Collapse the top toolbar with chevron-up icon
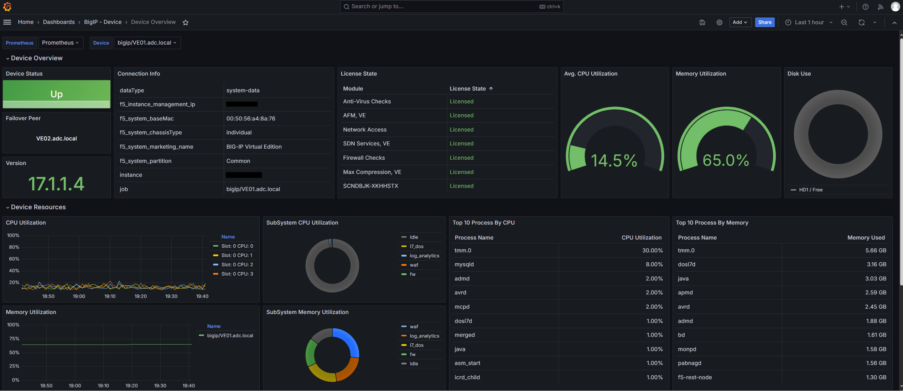The width and height of the screenshot is (903, 391). click(894, 22)
